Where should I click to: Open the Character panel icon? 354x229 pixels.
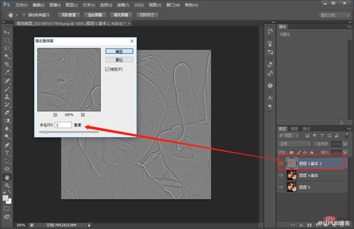(270, 98)
